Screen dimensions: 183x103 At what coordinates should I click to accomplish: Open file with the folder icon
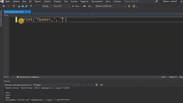19,6
